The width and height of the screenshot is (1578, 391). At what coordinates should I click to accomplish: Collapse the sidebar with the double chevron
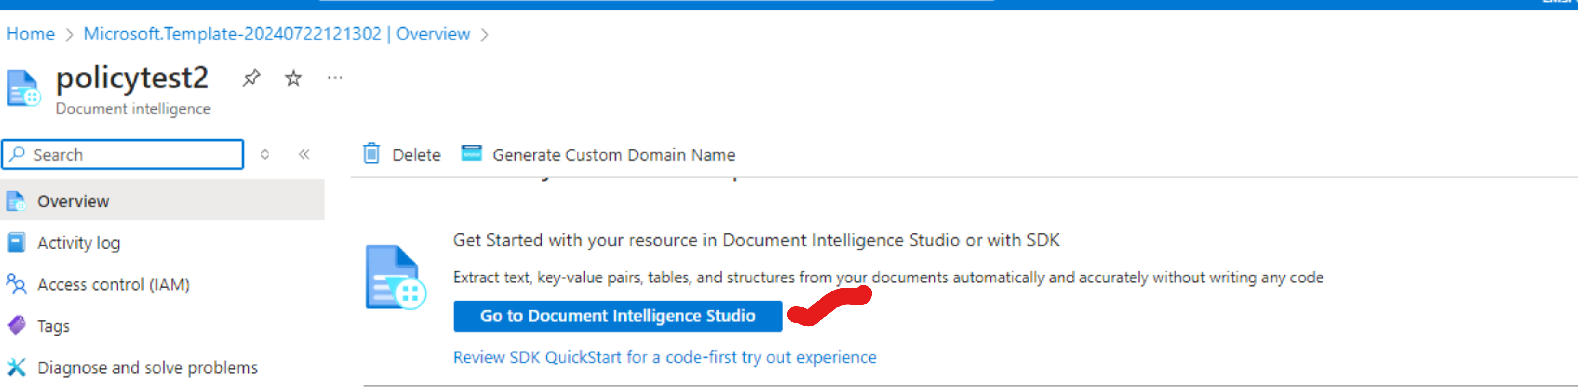[304, 154]
